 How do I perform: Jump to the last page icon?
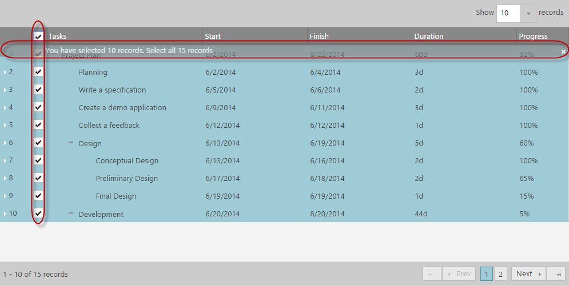[556, 274]
